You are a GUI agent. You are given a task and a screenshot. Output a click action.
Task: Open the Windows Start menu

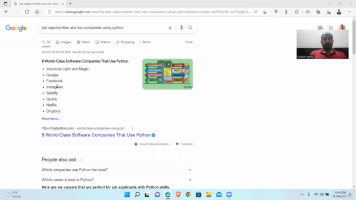click(127, 194)
